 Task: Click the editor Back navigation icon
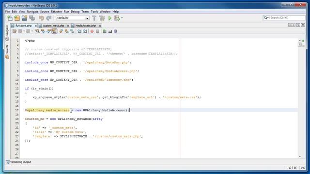point(20,31)
